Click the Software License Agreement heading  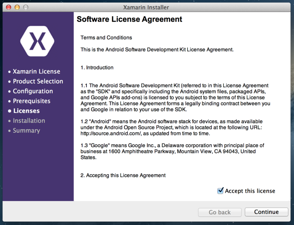tap(129, 19)
